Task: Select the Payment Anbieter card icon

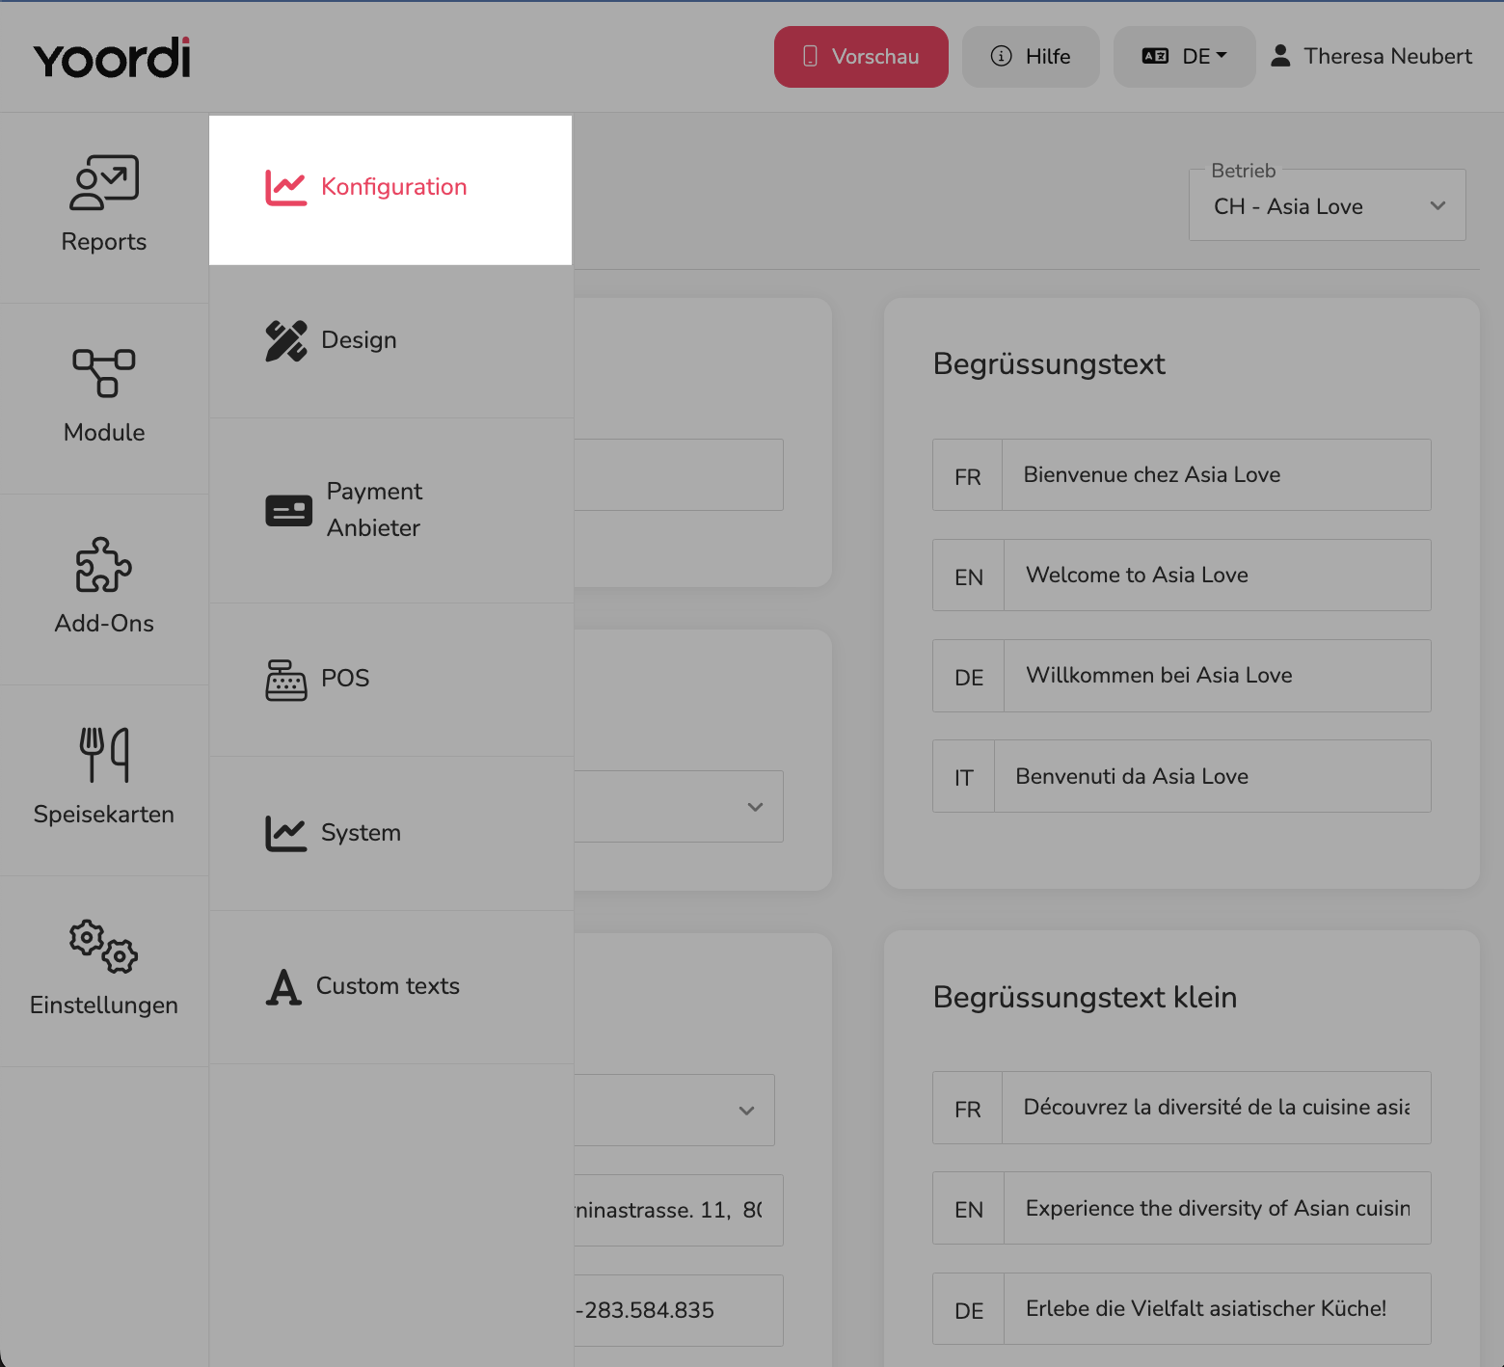Action: click(288, 510)
